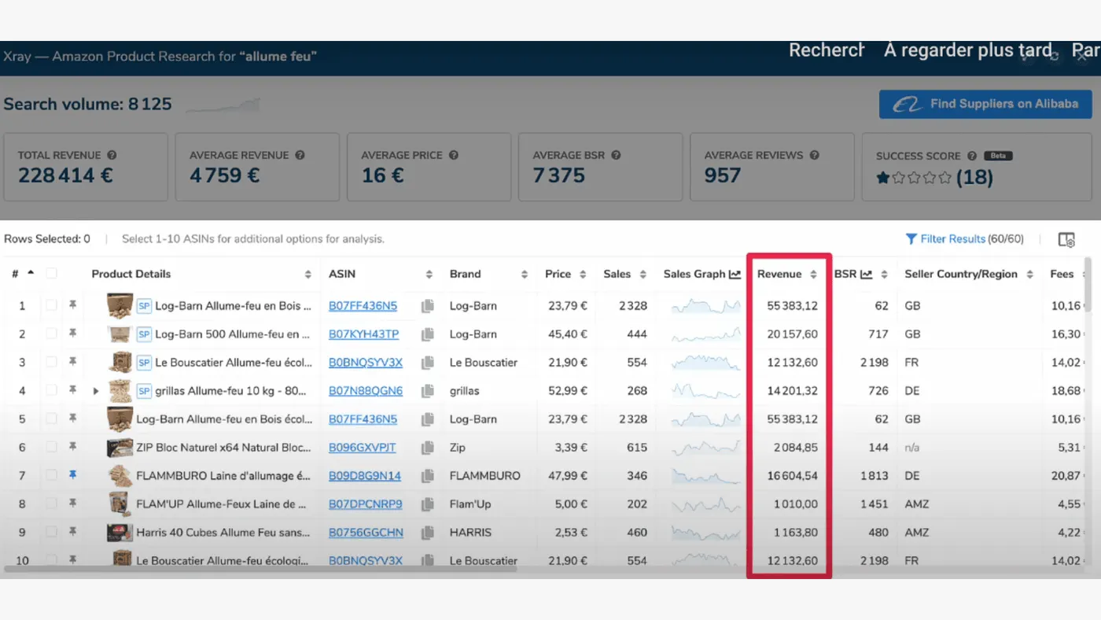Tick checkbox for row 9 Harris
The width and height of the screenshot is (1101, 620).
click(51, 532)
